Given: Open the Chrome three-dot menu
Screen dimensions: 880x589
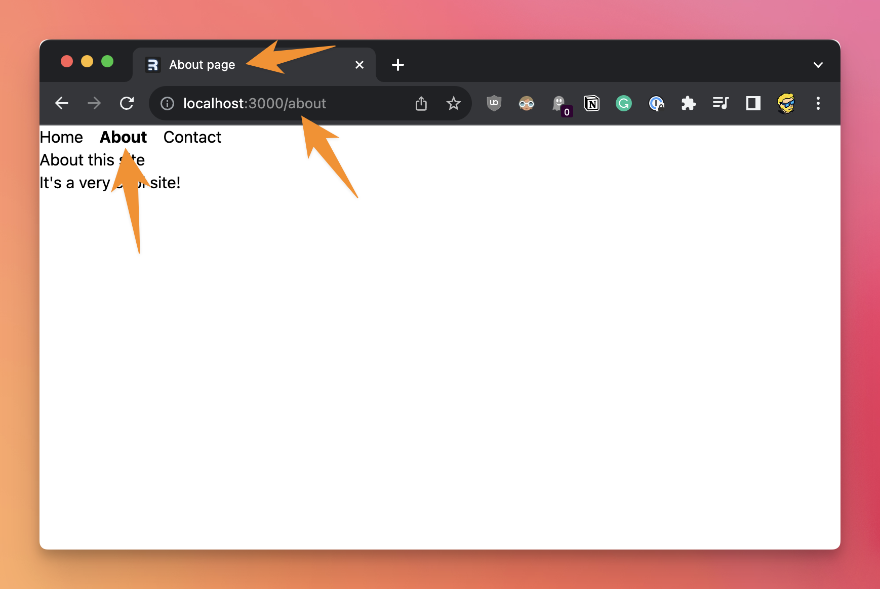Looking at the screenshot, I should tap(818, 103).
